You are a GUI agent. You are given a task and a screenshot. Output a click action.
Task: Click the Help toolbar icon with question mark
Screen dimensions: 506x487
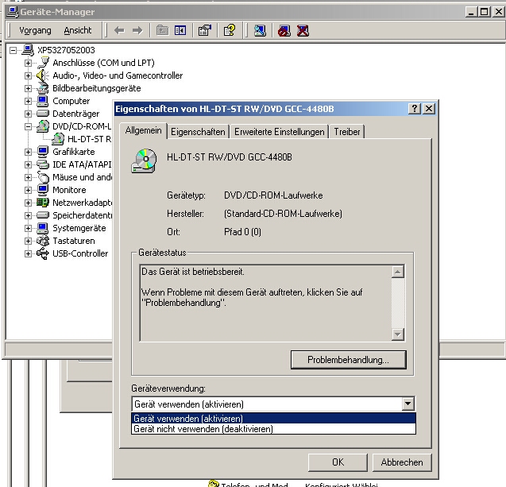click(230, 31)
